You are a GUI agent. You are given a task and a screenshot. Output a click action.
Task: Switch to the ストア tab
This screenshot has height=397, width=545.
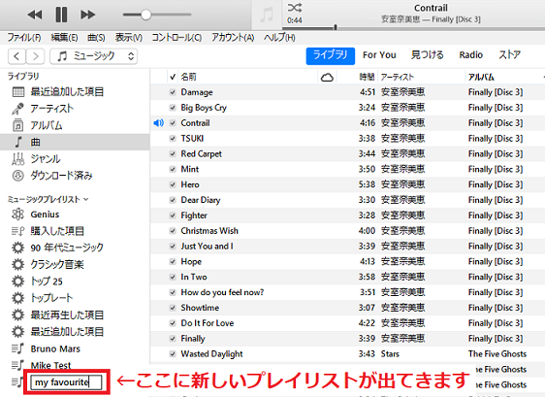point(510,55)
